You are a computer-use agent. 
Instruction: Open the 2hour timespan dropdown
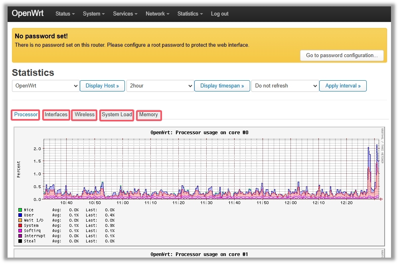click(x=160, y=86)
